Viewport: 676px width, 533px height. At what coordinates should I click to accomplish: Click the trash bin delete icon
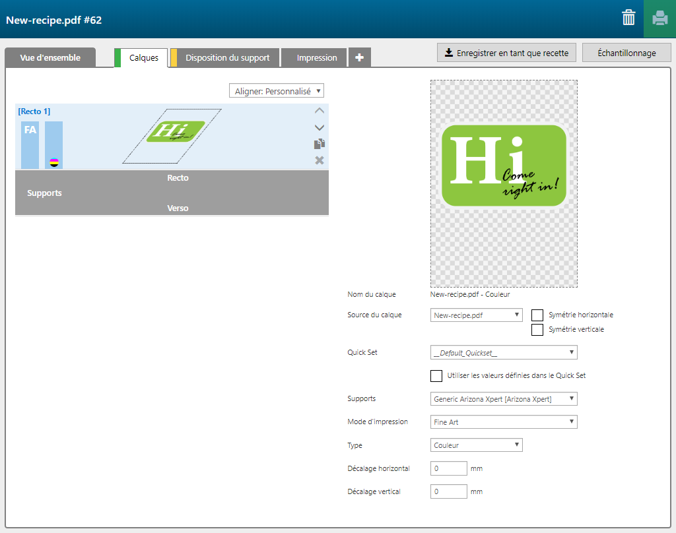pos(628,18)
